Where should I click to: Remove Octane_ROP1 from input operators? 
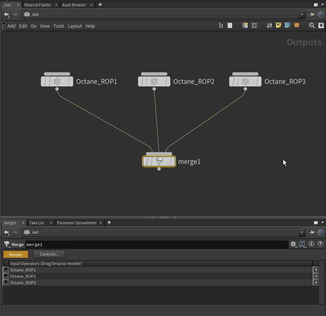[316, 270]
